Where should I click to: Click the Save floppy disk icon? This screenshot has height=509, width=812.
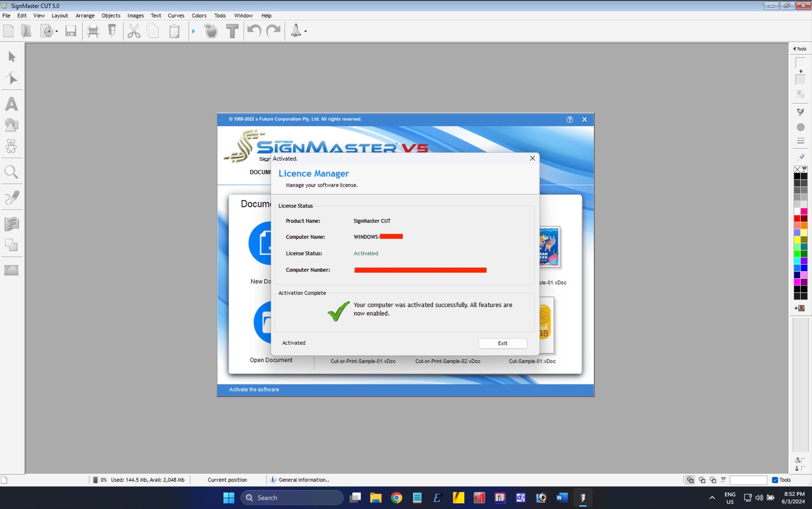(71, 31)
